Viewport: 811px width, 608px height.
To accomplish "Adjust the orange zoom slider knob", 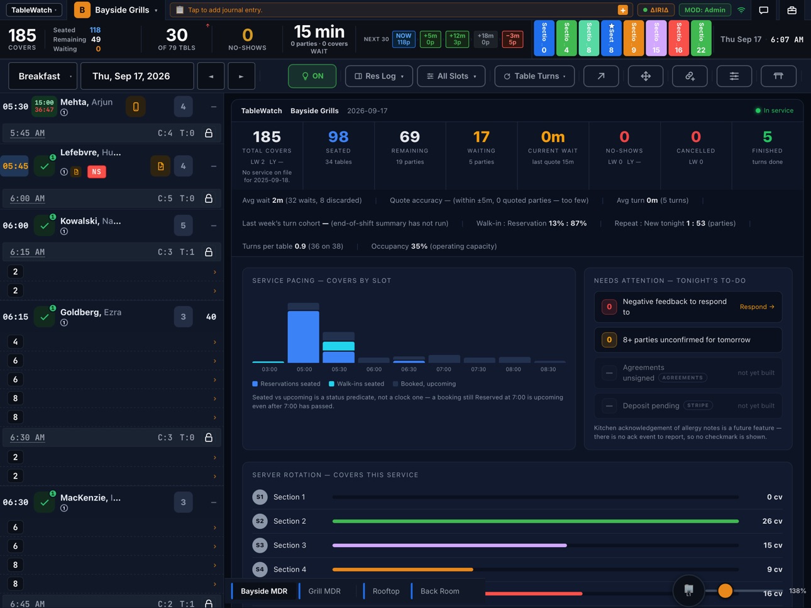I will pos(725,590).
